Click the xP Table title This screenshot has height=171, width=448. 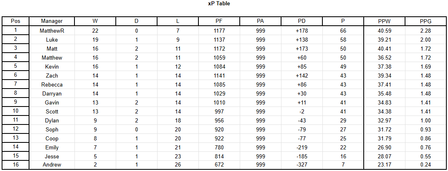pyautogui.click(x=219, y=4)
